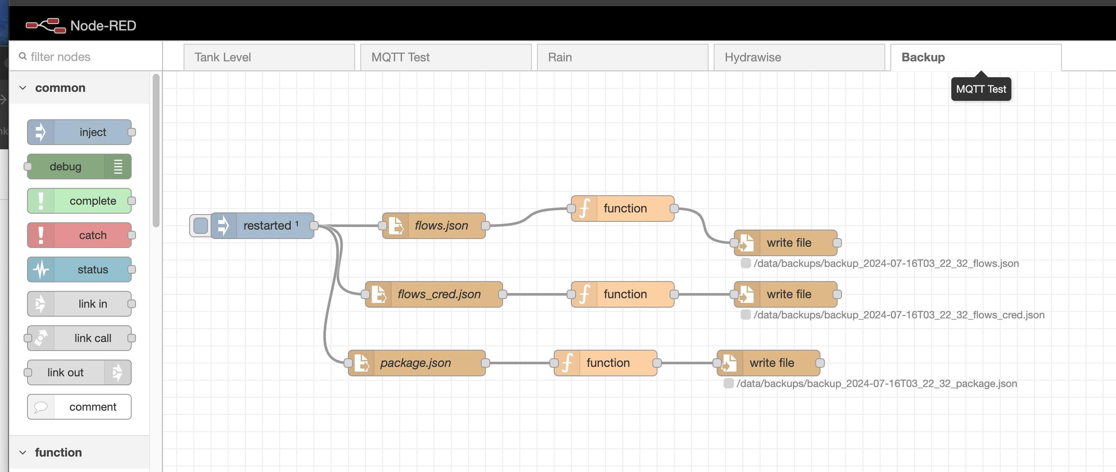1116x472 pixels.
Task: Select the Hydrawise tab
Action: (753, 56)
